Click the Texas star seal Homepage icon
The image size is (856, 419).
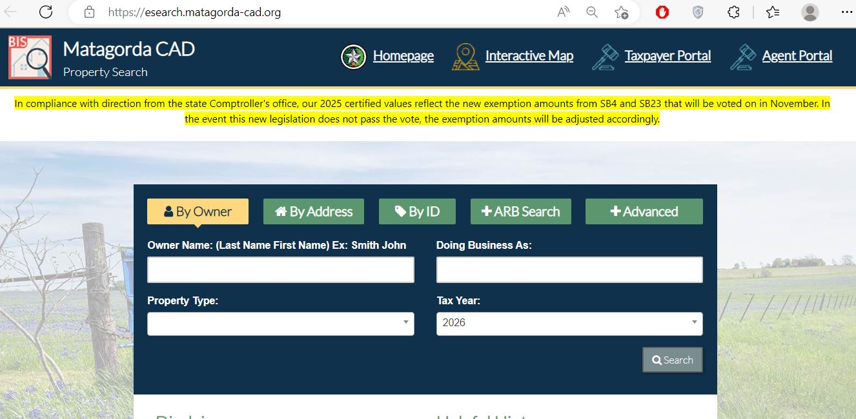point(353,57)
